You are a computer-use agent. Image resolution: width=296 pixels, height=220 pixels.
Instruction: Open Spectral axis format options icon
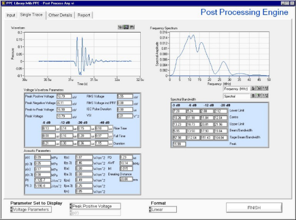click(x=265, y=95)
